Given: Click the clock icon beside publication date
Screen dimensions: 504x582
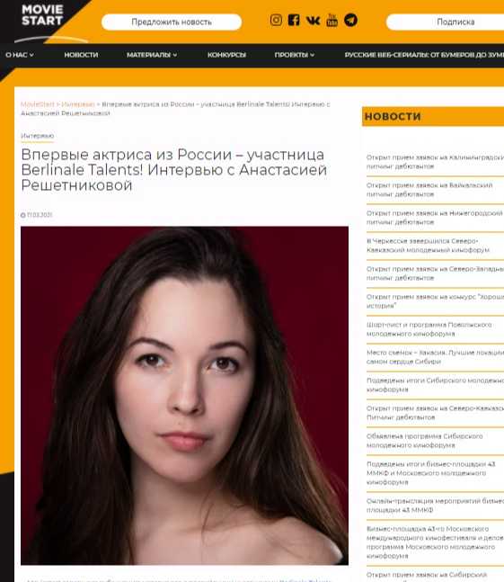Looking at the screenshot, I should coord(23,215).
